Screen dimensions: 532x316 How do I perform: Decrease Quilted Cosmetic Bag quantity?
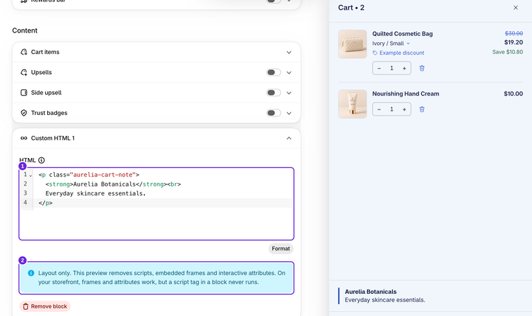pyautogui.click(x=379, y=68)
